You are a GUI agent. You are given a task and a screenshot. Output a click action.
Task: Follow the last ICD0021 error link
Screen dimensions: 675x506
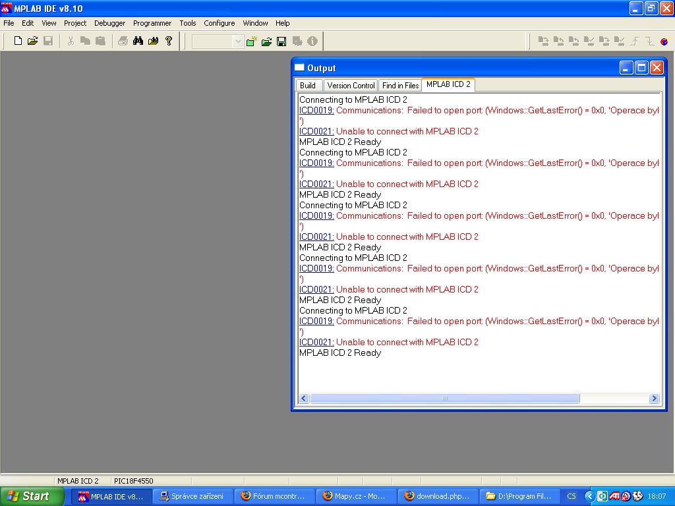pos(316,342)
